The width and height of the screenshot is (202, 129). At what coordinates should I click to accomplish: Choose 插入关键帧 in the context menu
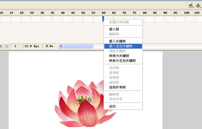point(123,41)
